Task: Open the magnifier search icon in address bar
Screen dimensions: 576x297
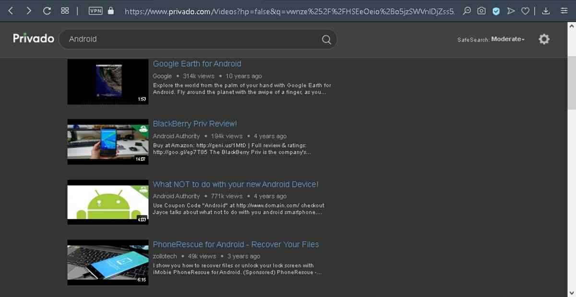Action: (x=467, y=11)
